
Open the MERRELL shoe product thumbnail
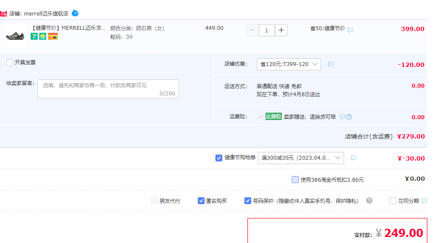pyautogui.click(x=15, y=35)
